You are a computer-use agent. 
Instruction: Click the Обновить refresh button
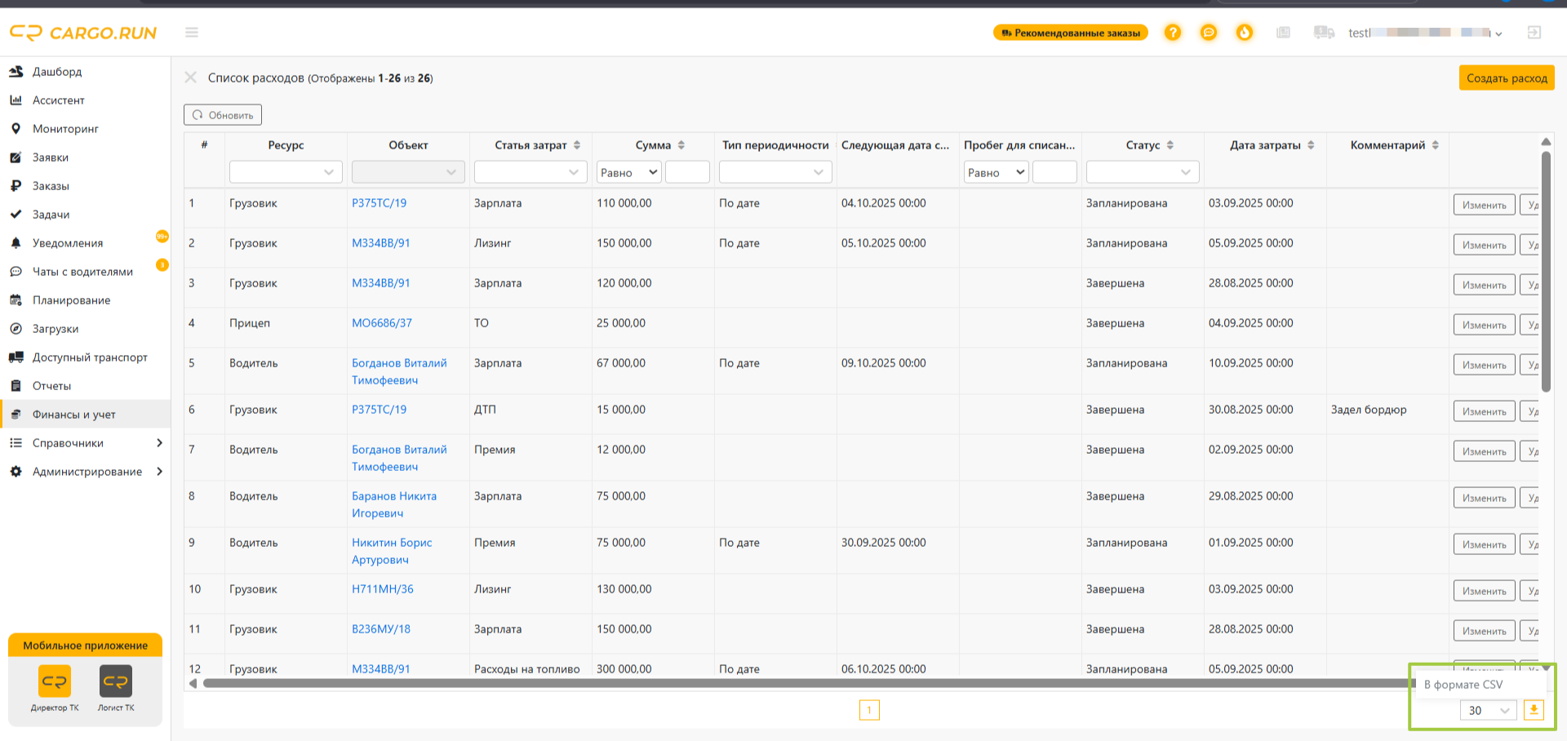[223, 115]
